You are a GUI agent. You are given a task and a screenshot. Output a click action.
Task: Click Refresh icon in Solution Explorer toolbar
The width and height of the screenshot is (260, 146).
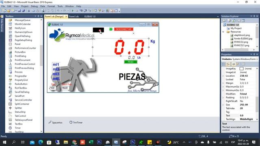234,21
